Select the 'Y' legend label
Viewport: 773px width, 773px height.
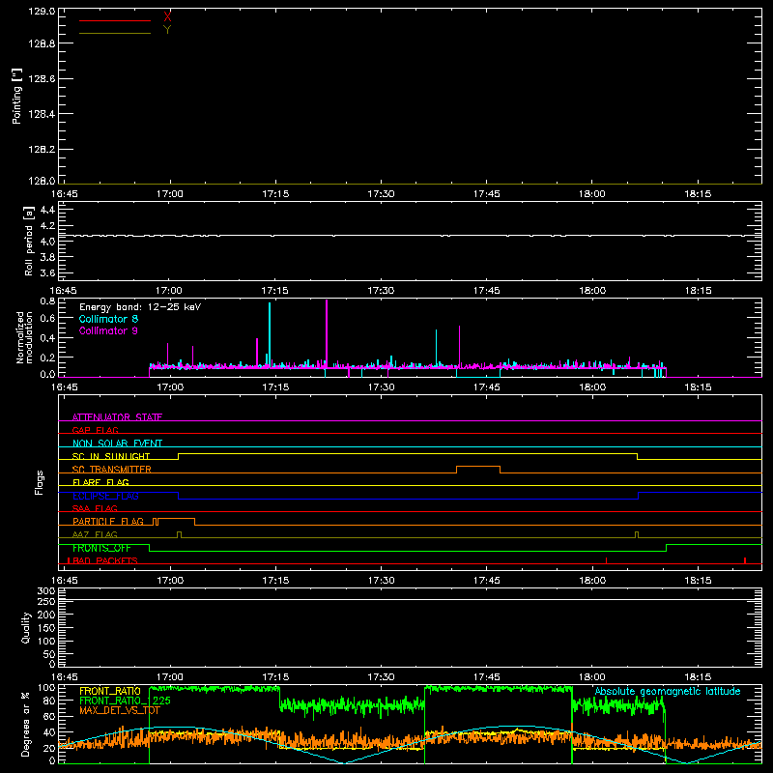[x=167, y=30]
